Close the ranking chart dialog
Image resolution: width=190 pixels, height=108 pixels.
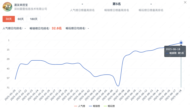click(x=185, y=2)
